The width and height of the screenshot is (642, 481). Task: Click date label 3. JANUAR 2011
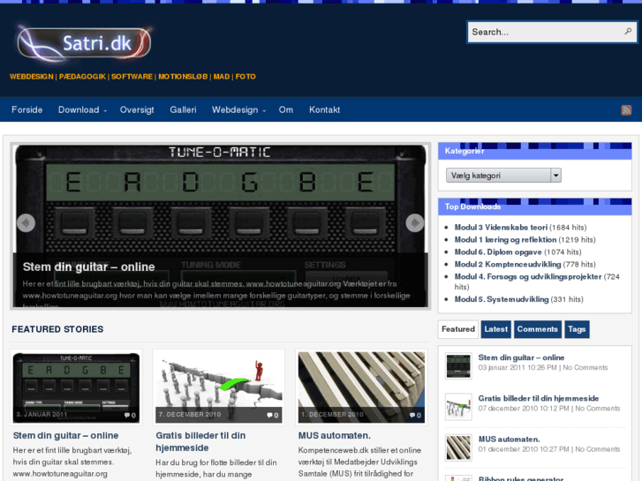pyautogui.click(x=42, y=415)
